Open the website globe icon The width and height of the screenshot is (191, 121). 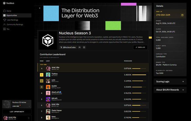click(x=84, y=47)
